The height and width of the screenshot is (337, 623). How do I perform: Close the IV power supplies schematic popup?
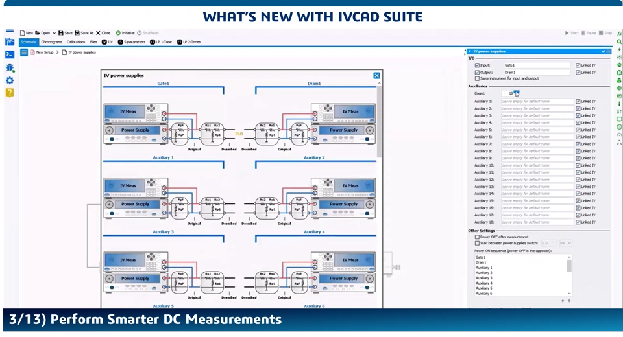click(x=376, y=75)
